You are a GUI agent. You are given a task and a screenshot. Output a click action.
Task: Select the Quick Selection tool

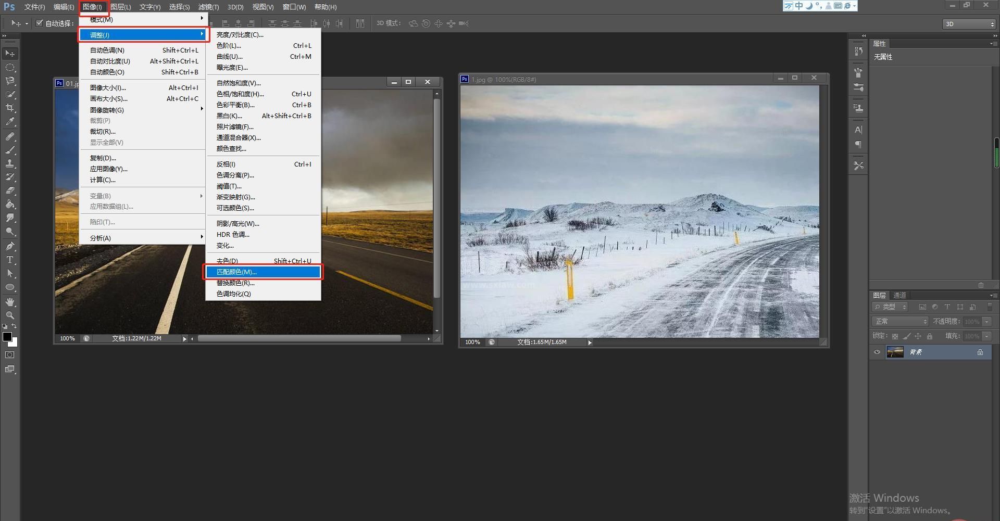(10, 95)
